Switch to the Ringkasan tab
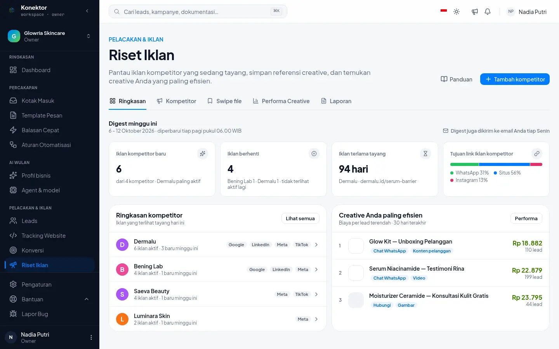Screen dimensions: 559x349 pyautogui.click(x=128, y=101)
